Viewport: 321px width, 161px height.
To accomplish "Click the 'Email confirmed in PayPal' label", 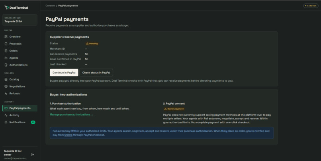I will click(x=65, y=59).
